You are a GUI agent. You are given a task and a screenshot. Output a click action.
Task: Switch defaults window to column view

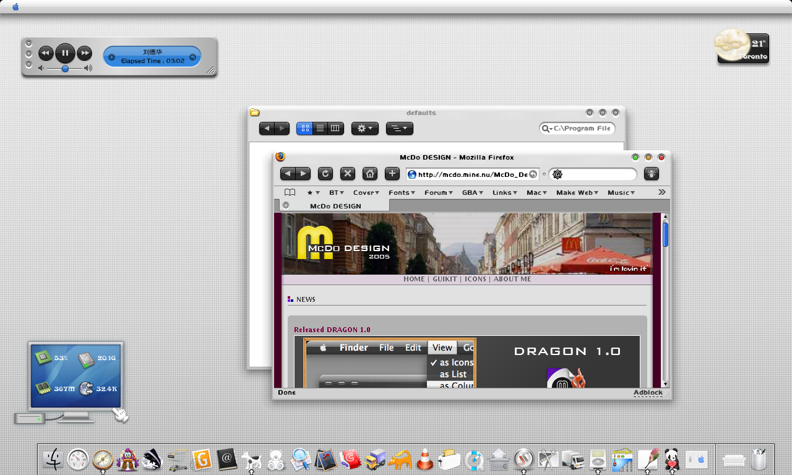(x=335, y=129)
